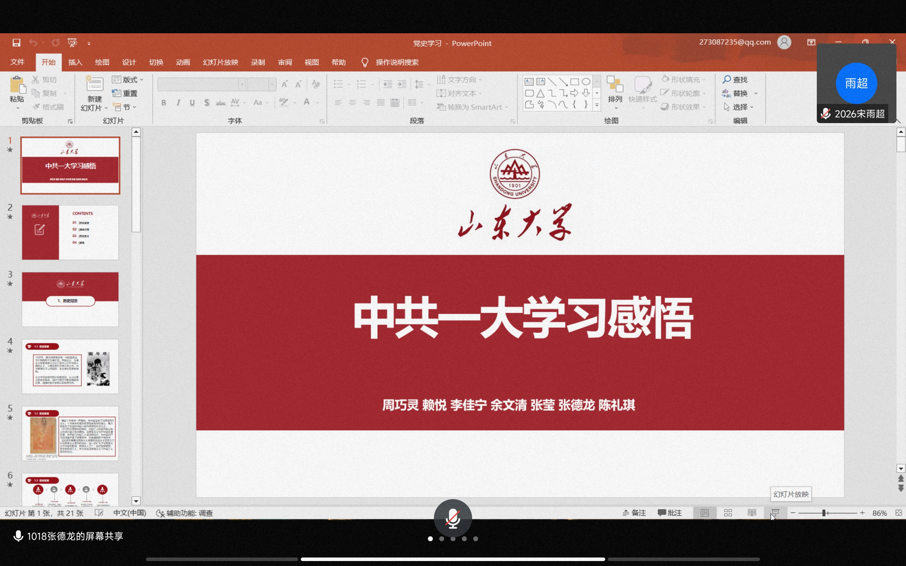Click the Cut scissors icon
The height and width of the screenshot is (566, 906).
[x=35, y=79]
